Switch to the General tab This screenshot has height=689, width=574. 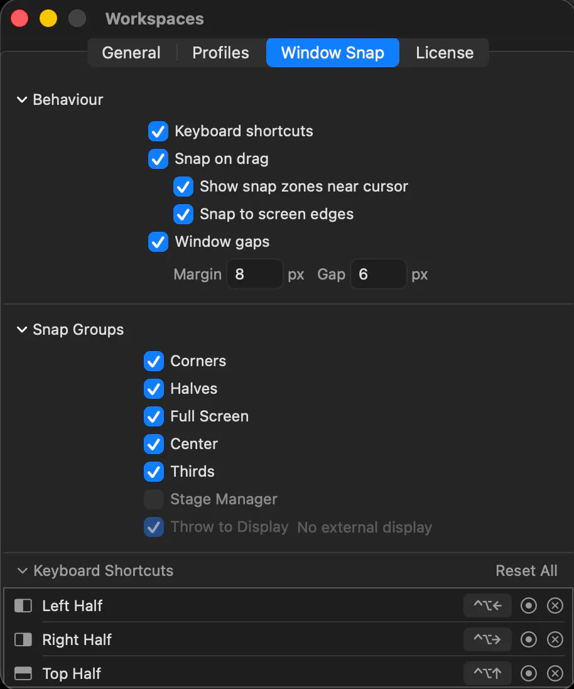131,53
